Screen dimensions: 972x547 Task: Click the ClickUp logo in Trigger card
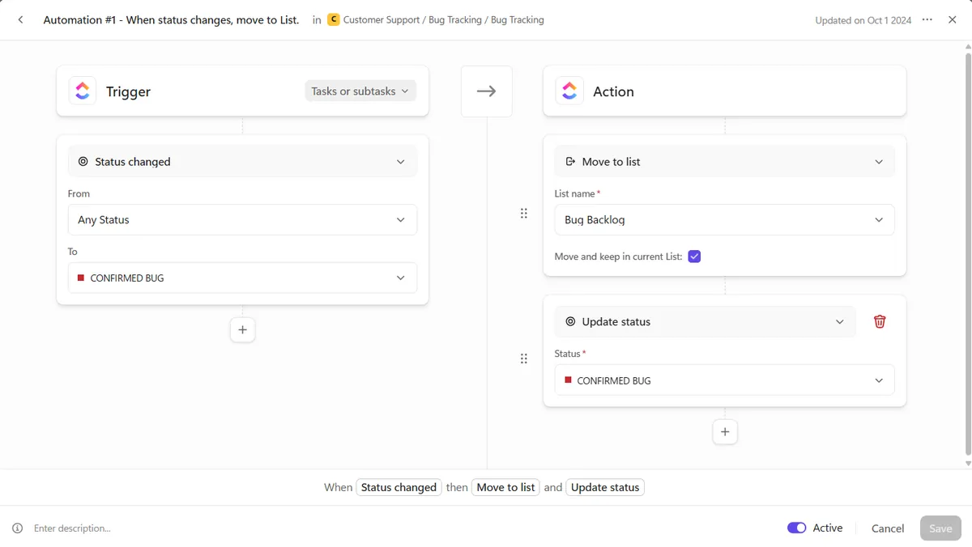(x=83, y=91)
